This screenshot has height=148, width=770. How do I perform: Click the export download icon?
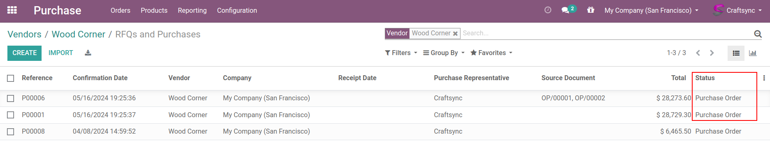tap(88, 53)
